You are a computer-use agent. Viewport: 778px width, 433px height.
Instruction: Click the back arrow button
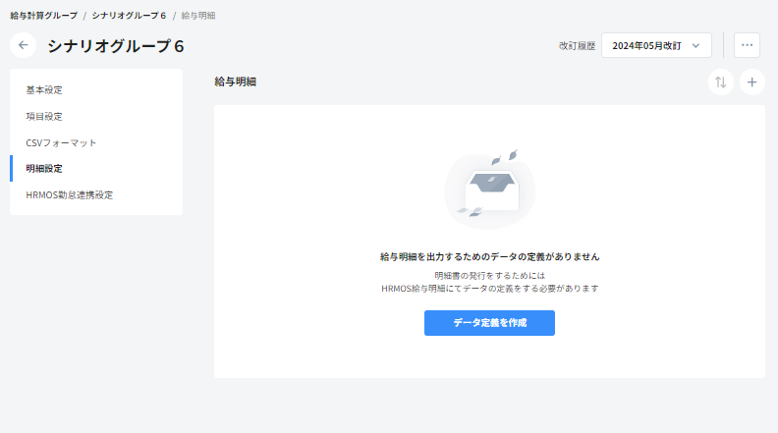point(24,45)
